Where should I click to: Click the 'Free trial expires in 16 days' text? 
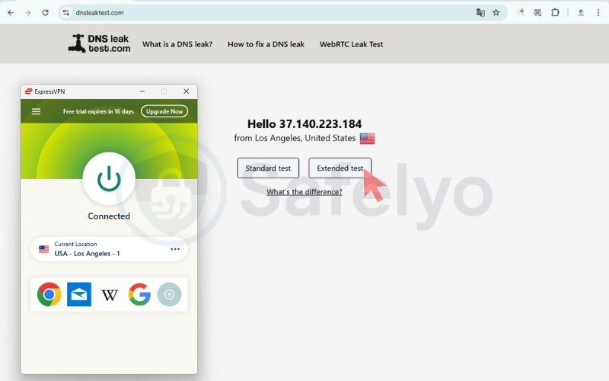(x=98, y=111)
